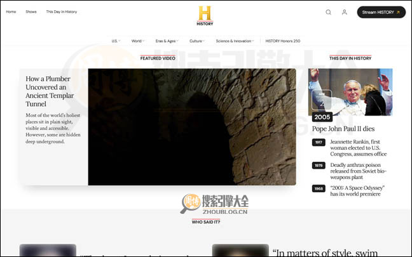Open the Jeannette Rankin 1917 story
Screen dimensions: 412x257
tap(359, 148)
